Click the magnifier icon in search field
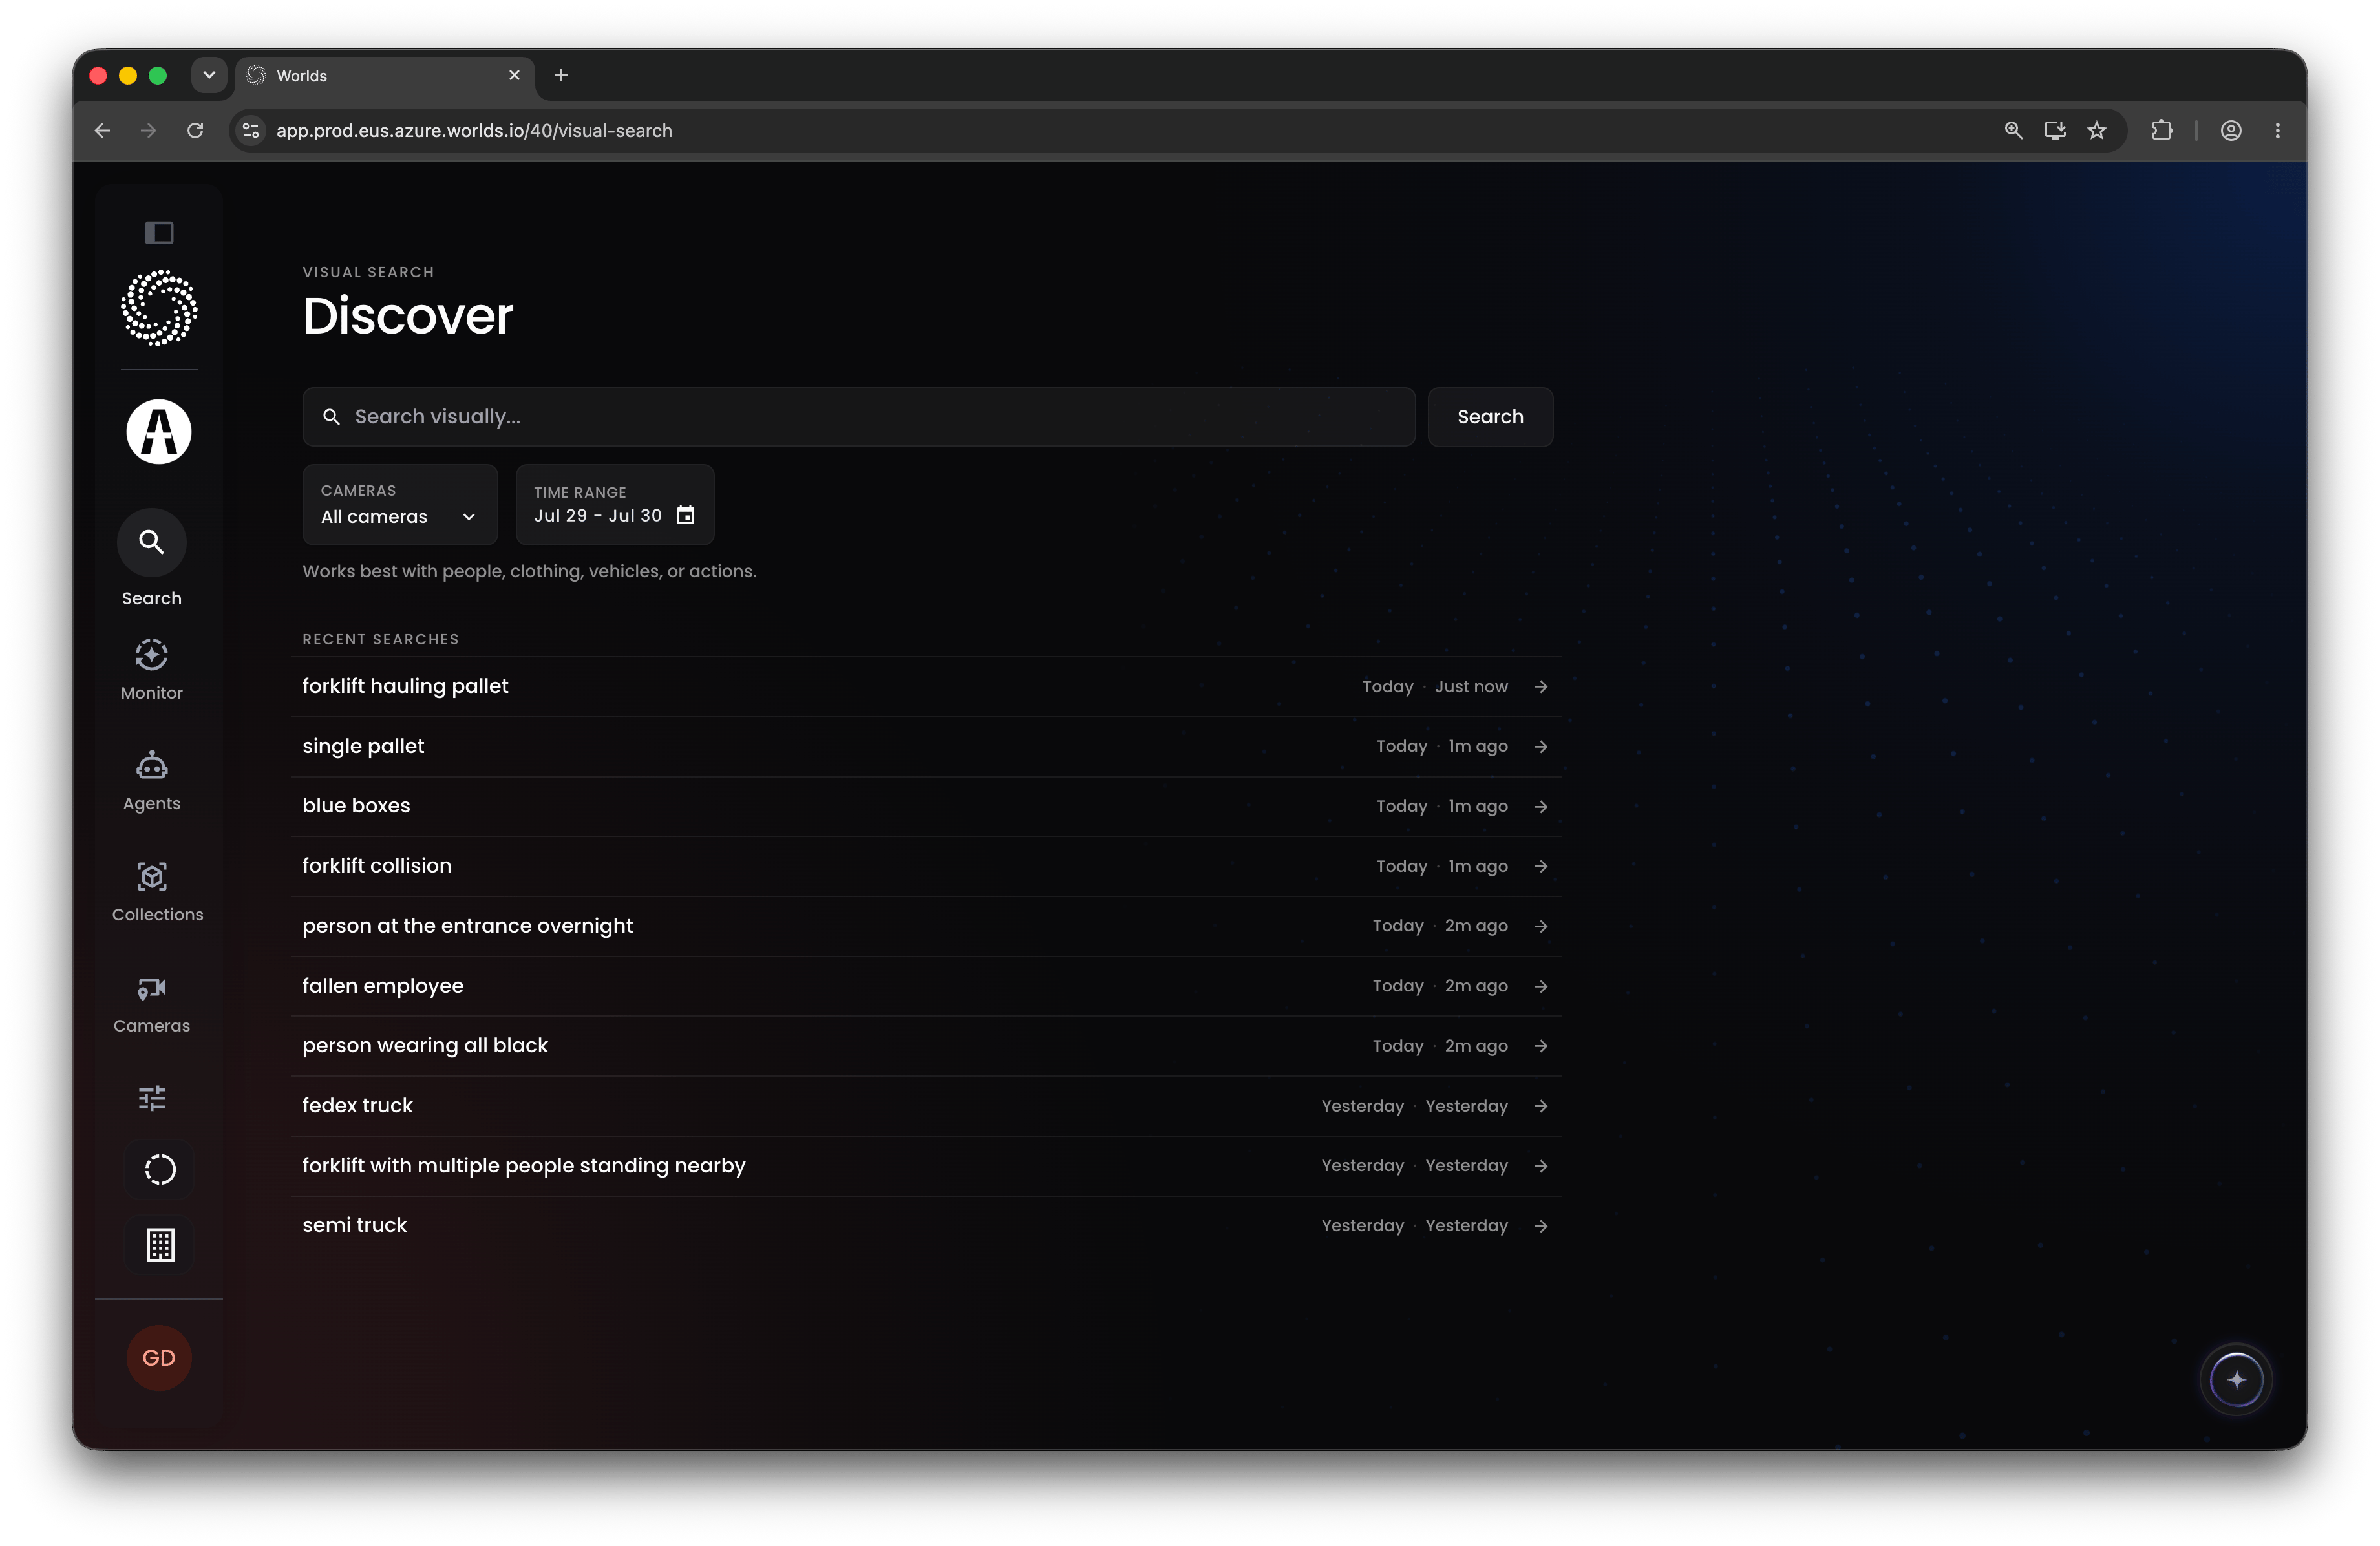 click(331, 417)
